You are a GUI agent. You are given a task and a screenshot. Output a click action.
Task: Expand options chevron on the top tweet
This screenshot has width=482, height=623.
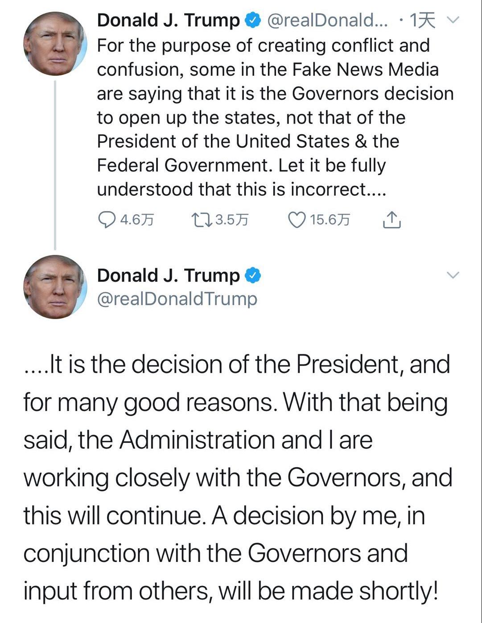(x=453, y=20)
